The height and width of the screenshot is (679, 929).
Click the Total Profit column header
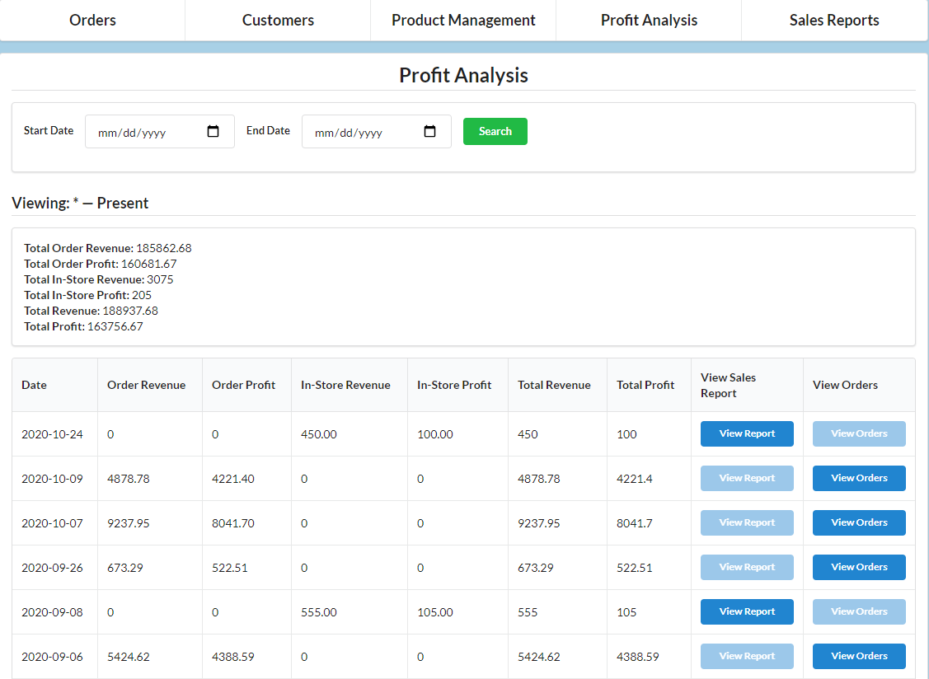click(644, 384)
